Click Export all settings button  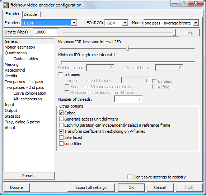click(91, 187)
